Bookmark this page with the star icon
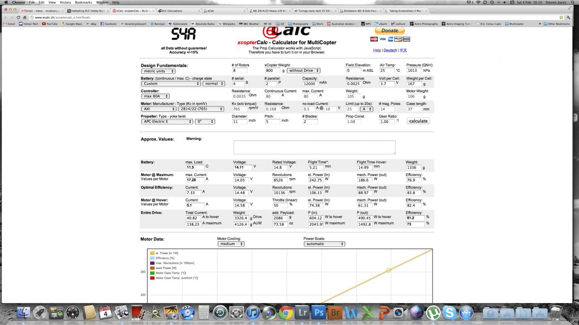This screenshot has width=579, height=325. tap(561, 17)
